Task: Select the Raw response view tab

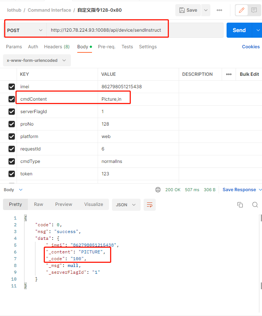Action: (x=38, y=204)
